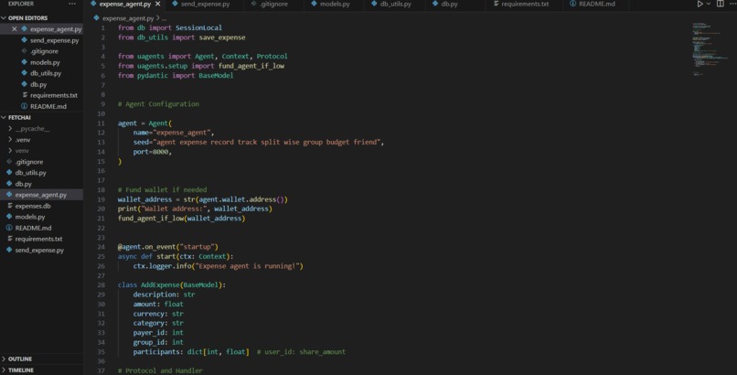
Task: Open editor more actions menu
Action: point(732,4)
